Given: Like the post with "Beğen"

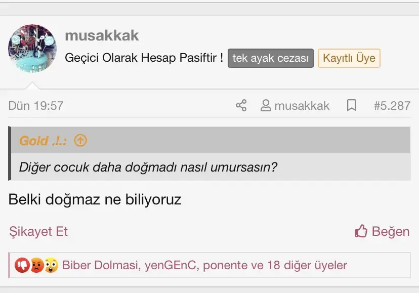Looking at the screenshot, I should [x=382, y=232].
